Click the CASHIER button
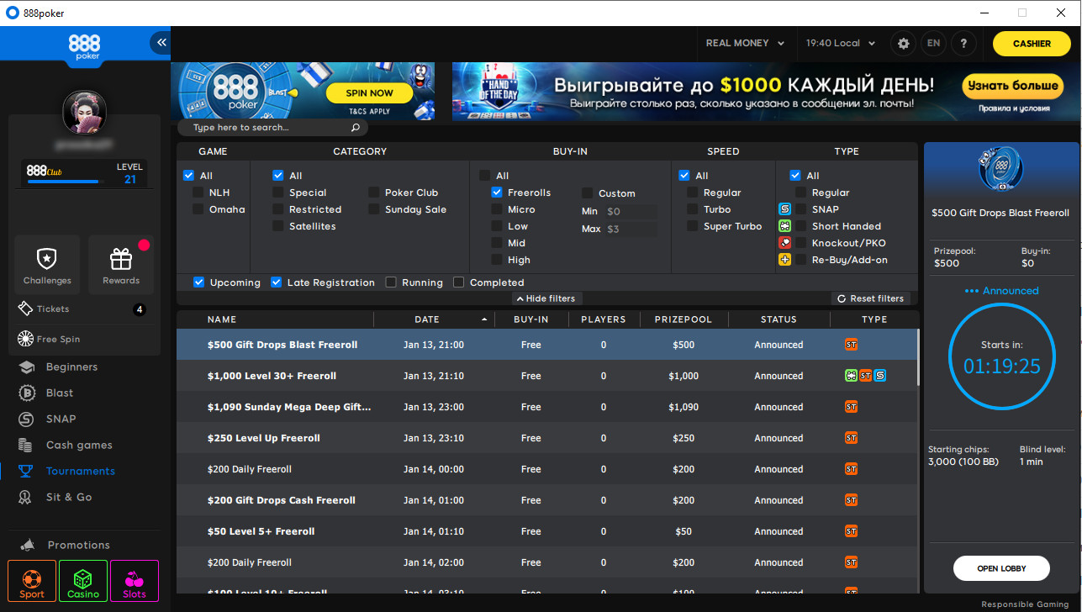1082x612 pixels. [x=1032, y=44]
